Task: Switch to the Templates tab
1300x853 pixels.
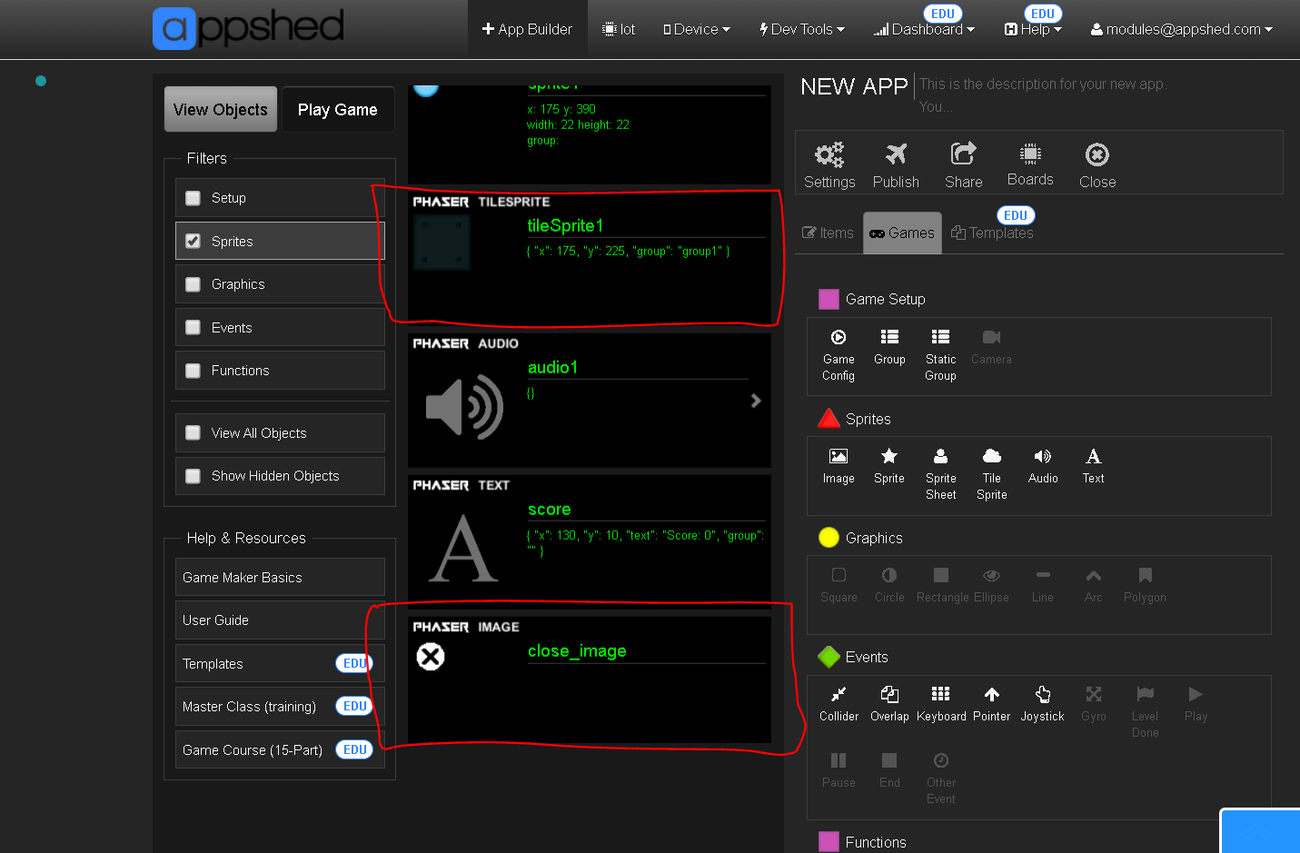Action: [992, 233]
